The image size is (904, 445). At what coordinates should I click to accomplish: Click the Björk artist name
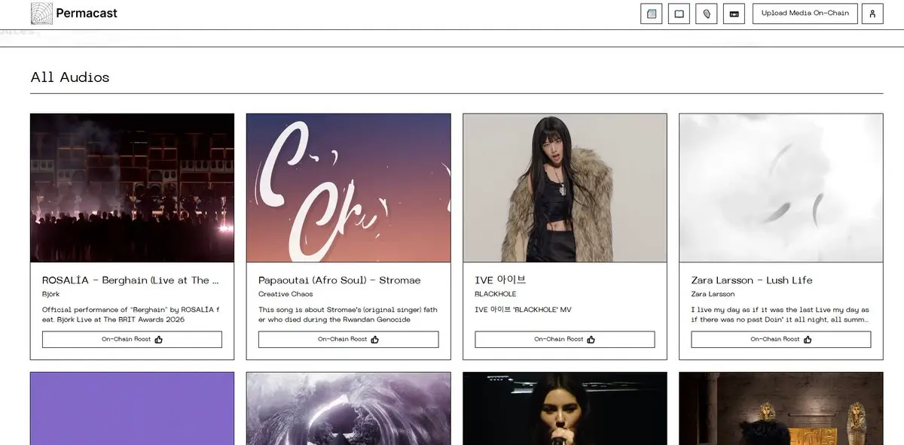50,295
